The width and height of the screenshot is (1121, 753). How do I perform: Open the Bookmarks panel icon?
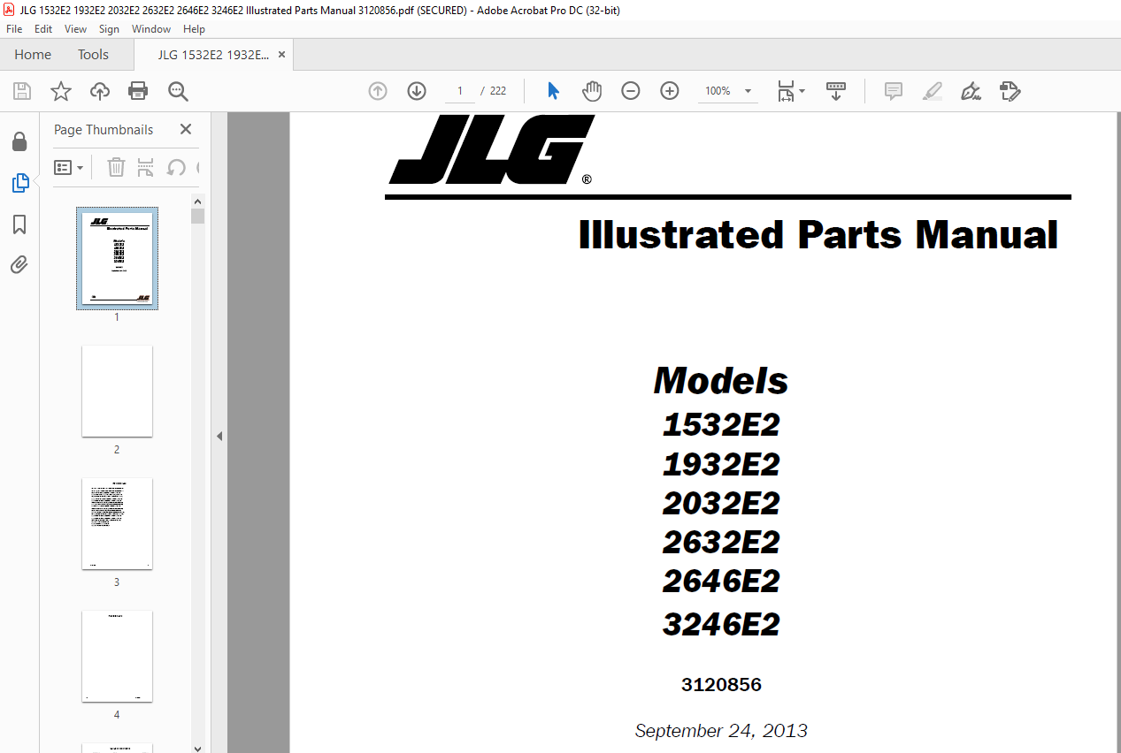[x=19, y=224]
